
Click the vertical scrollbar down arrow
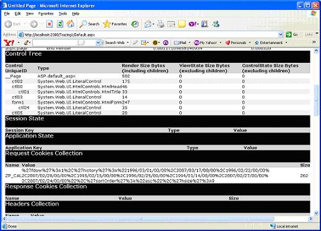point(316,213)
